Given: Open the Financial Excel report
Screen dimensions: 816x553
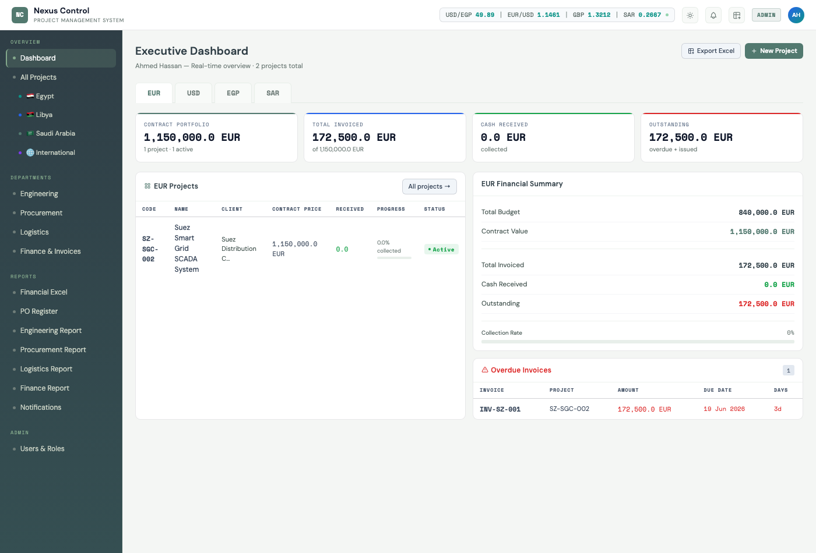Looking at the screenshot, I should tap(61, 292).
